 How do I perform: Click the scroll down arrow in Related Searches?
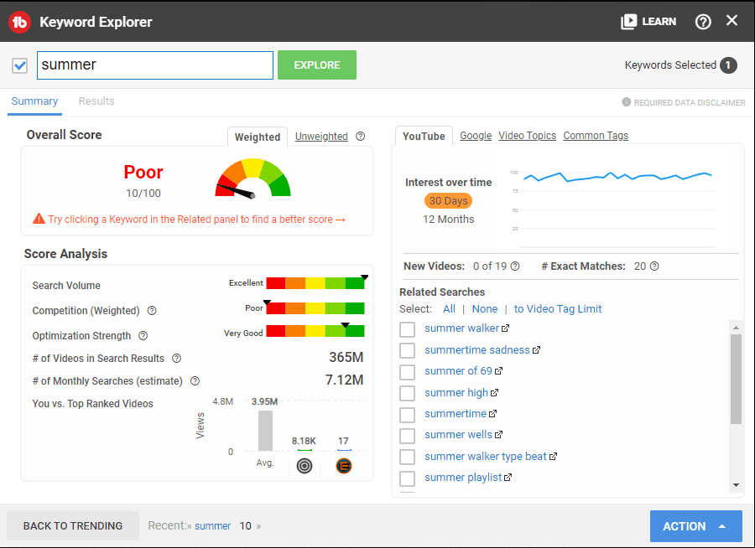[736, 485]
